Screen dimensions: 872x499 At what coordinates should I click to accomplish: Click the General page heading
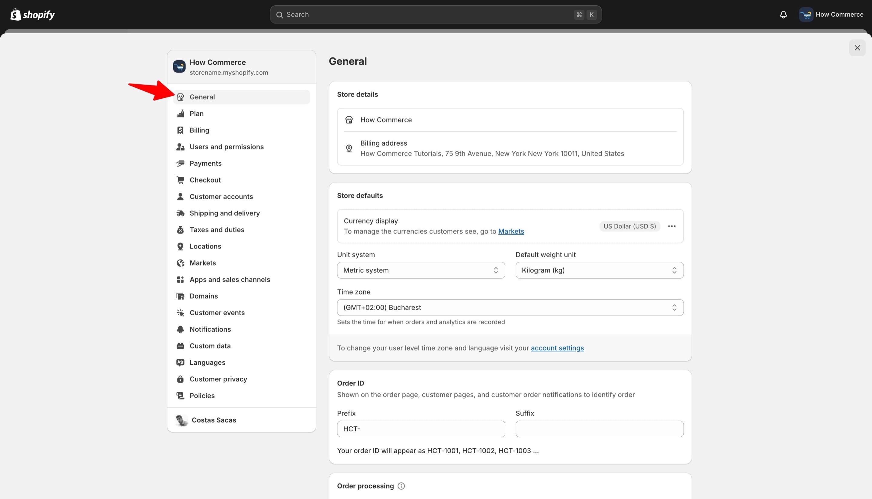coord(348,61)
